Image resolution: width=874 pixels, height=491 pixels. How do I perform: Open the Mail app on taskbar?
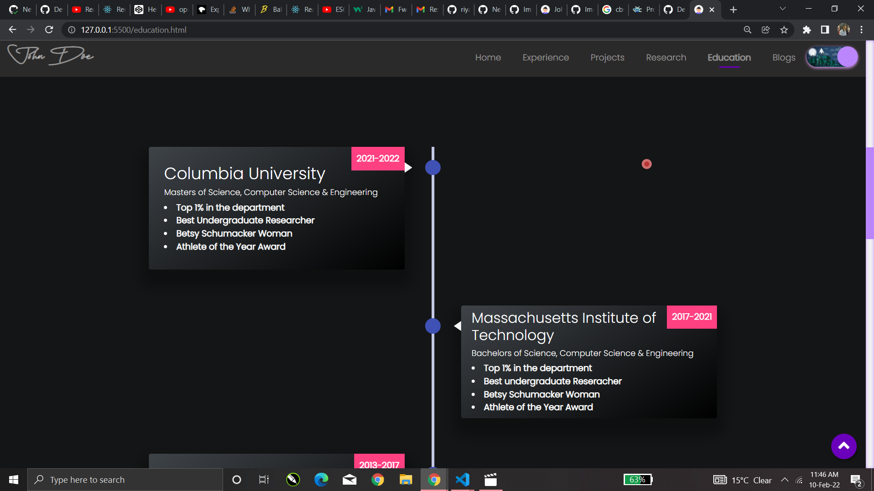point(350,480)
